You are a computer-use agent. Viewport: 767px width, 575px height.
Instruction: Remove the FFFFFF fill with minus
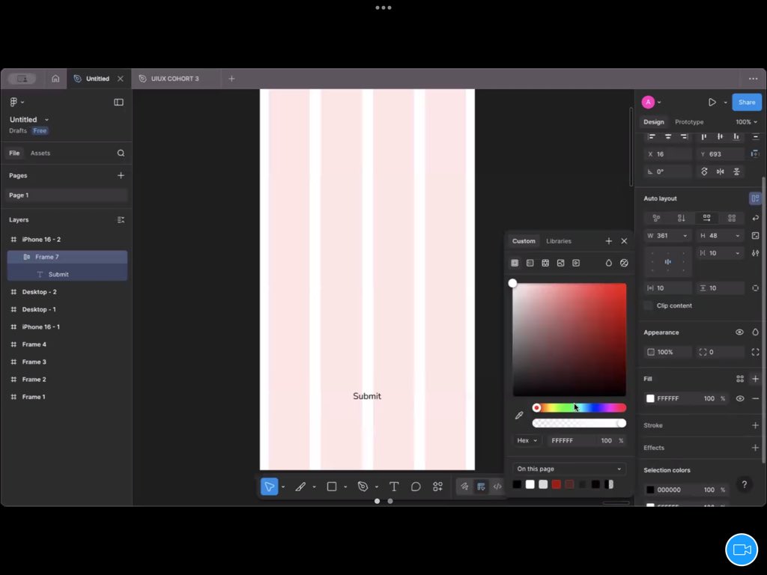(755, 398)
